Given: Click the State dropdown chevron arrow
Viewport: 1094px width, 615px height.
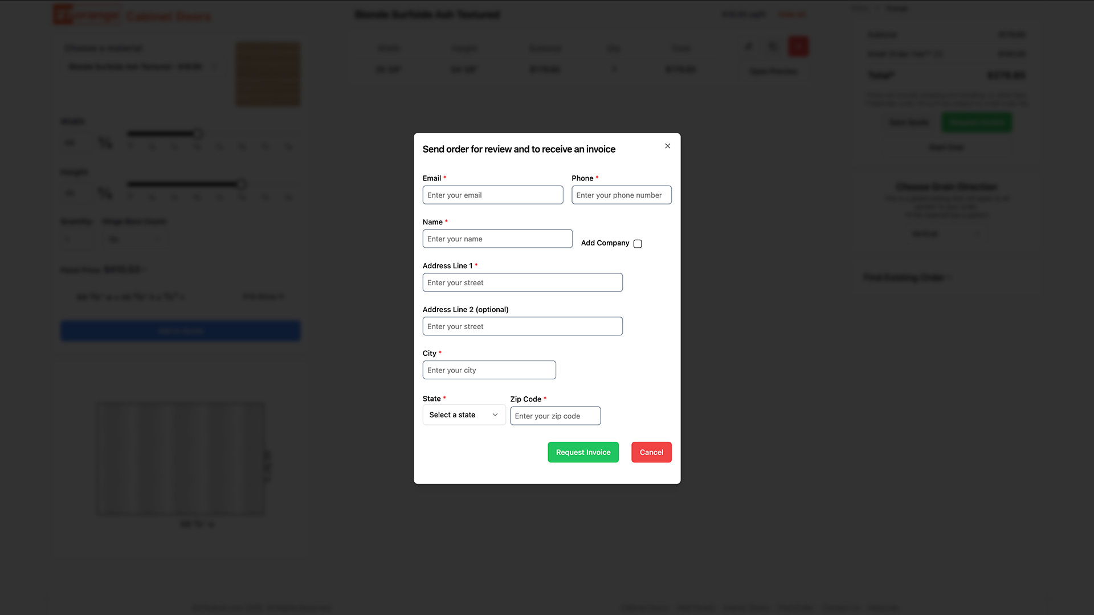Looking at the screenshot, I should pos(495,415).
